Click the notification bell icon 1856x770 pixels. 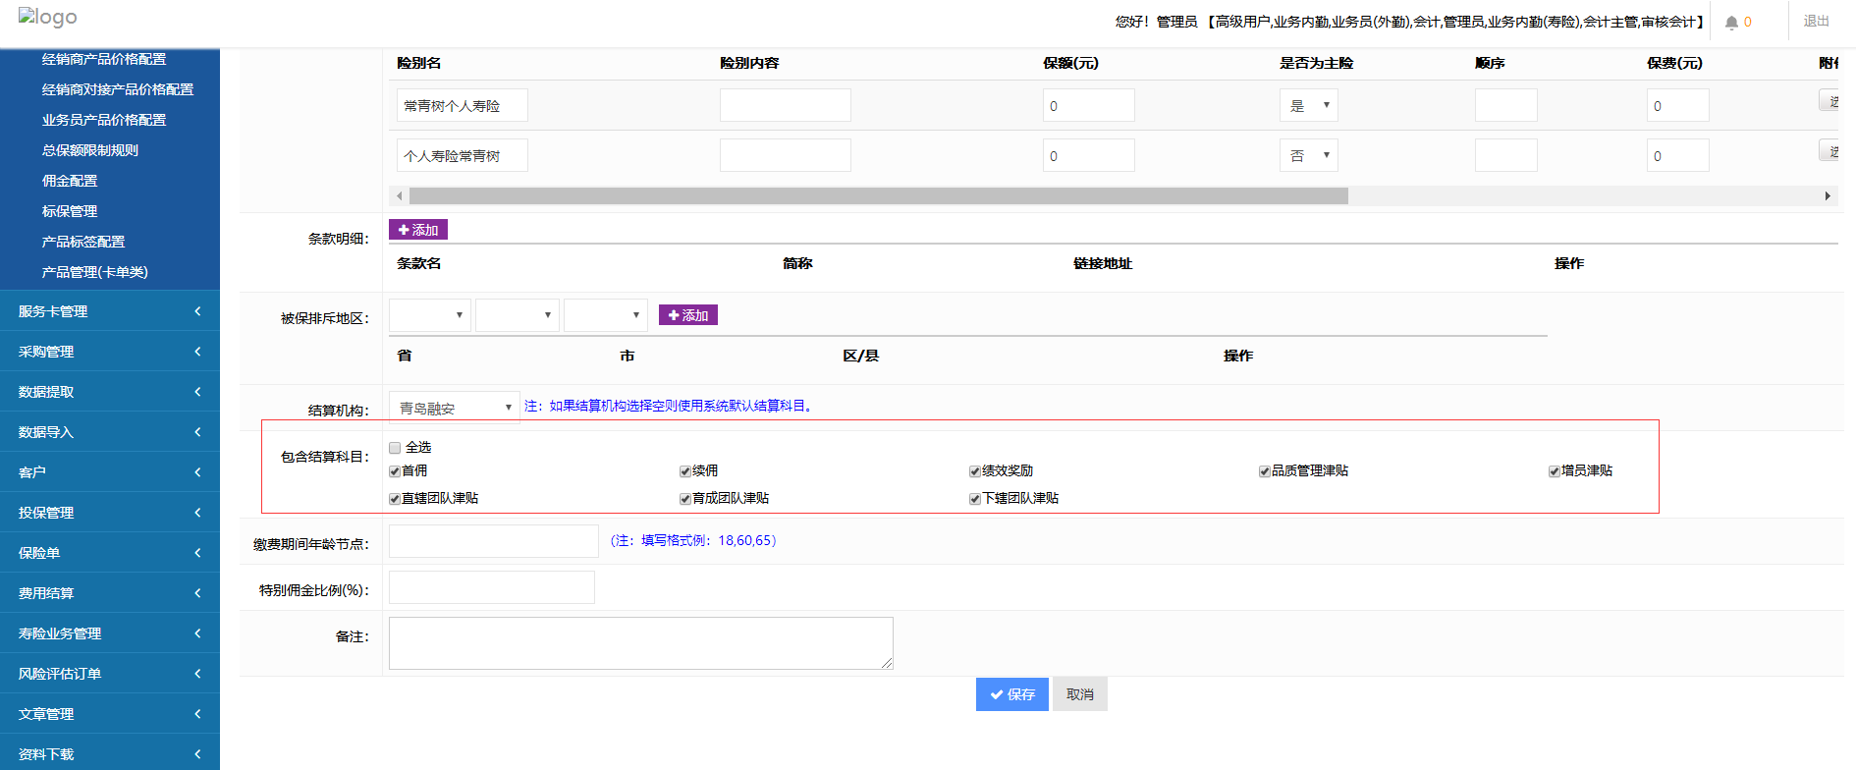pyautogui.click(x=1731, y=23)
